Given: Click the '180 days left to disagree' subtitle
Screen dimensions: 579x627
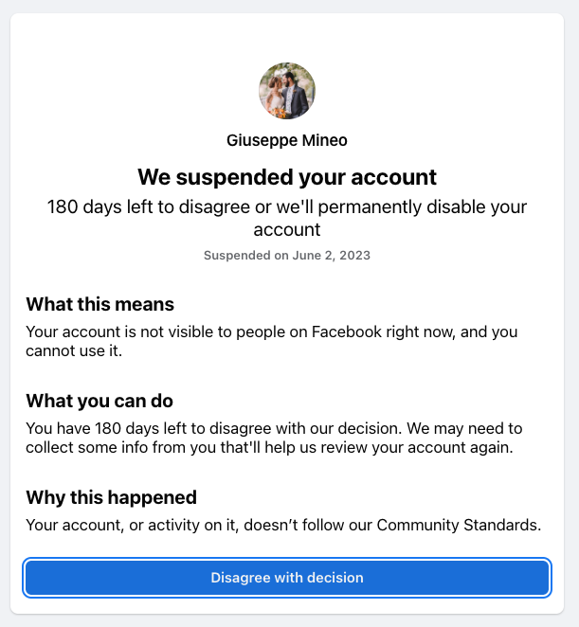Looking at the screenshot, I should [287, 207].
